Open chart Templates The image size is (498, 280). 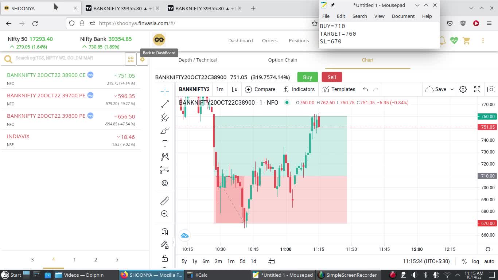(x=339, y=89)
